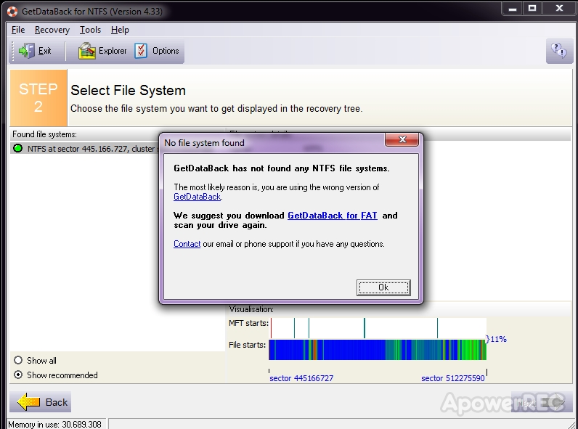Open the Recovery menu
Screen dimensions: 578x429
click(x=52, y=30)
